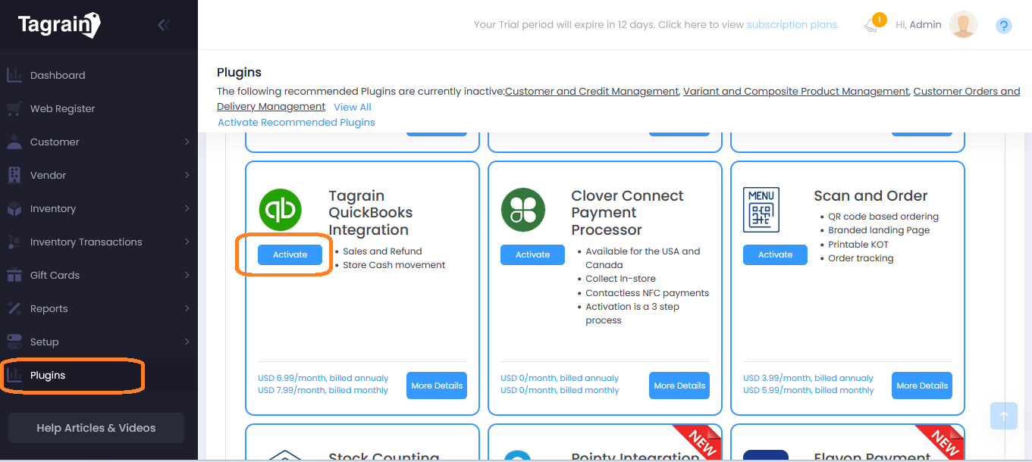Expand the Reports sidebar submenu
Screen dimensions: 1032x462
[x=187, y=308]
